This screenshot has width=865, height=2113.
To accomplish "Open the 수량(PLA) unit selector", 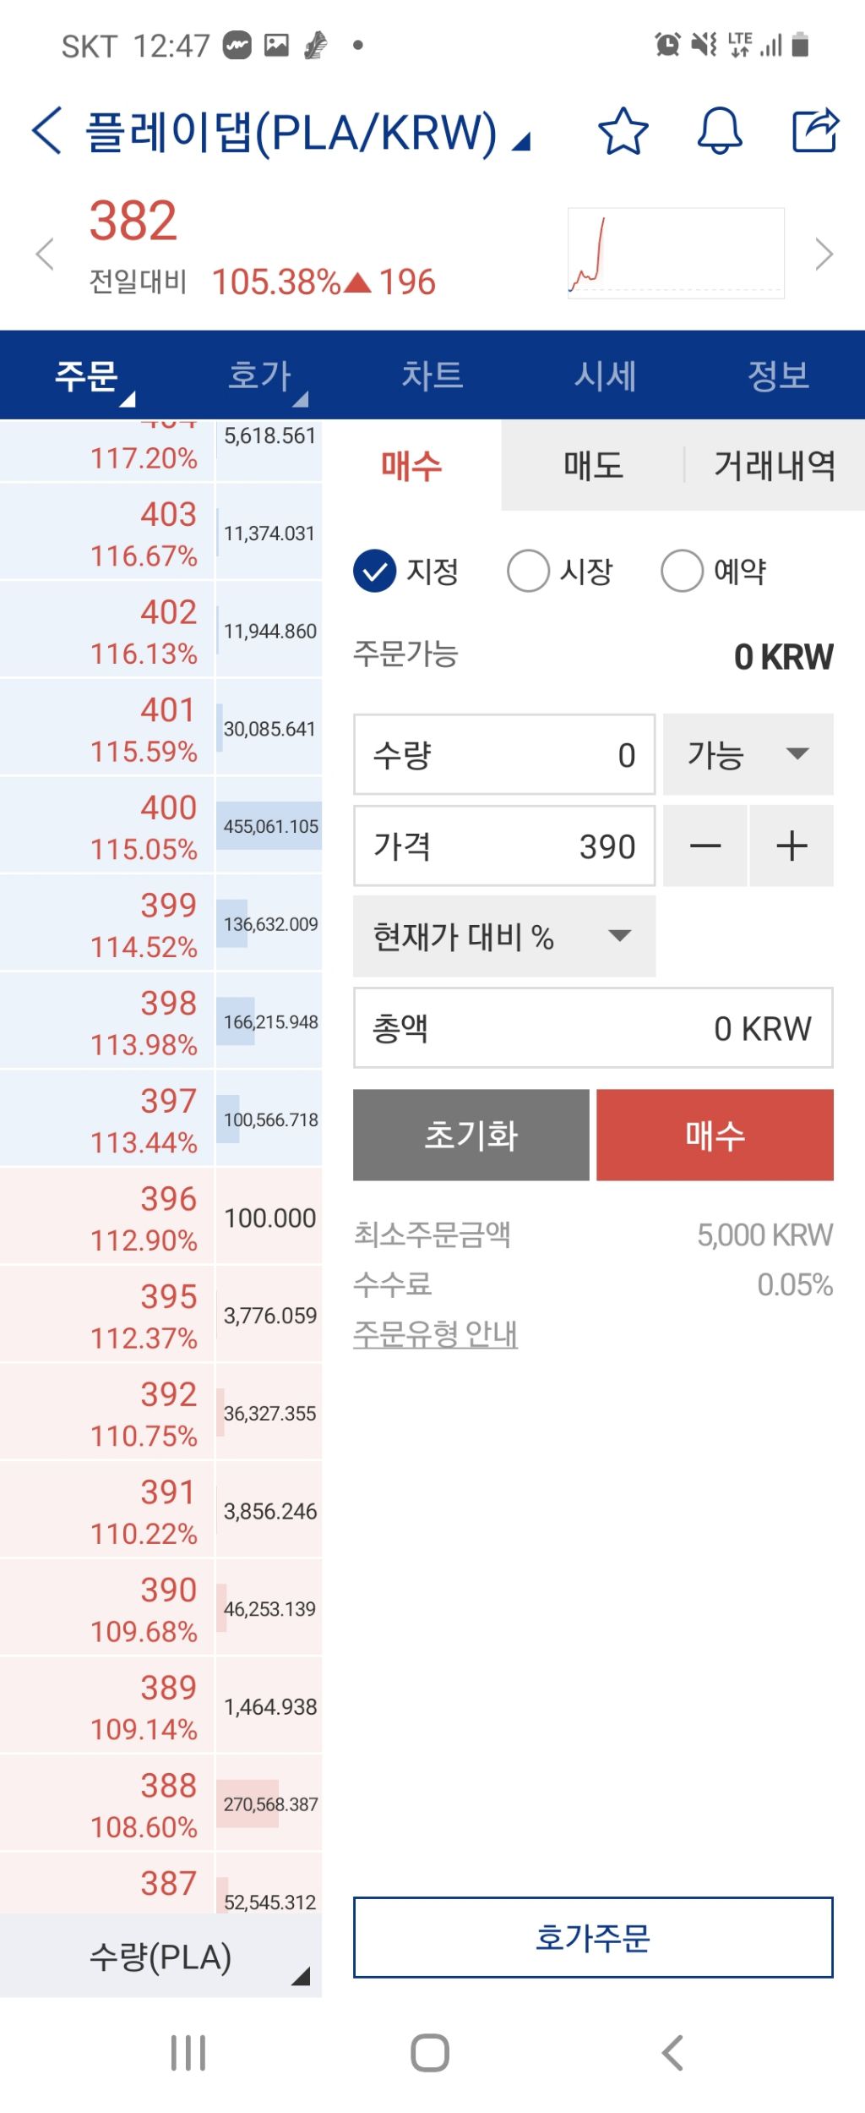I will [160, 1957].
